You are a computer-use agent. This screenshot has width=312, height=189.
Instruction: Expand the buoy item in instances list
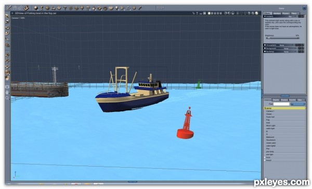click(265, 157)
